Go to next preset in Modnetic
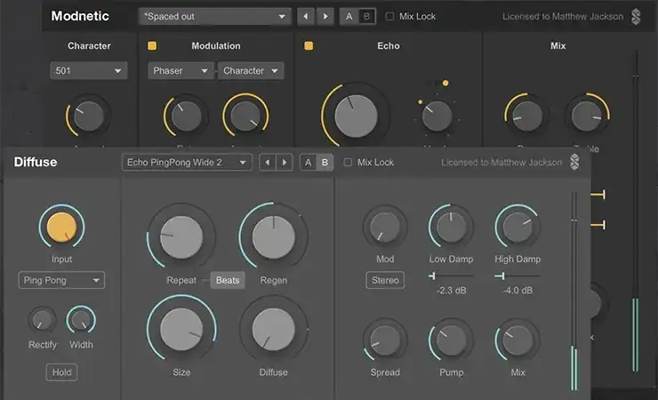658x400 pixels. click(325, 17)
